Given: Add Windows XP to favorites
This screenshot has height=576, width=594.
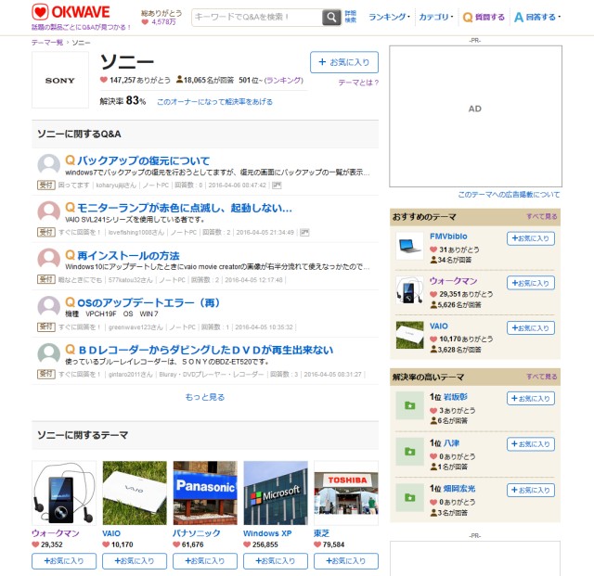Looking at the screenshot, I should [x=276, y=561].
